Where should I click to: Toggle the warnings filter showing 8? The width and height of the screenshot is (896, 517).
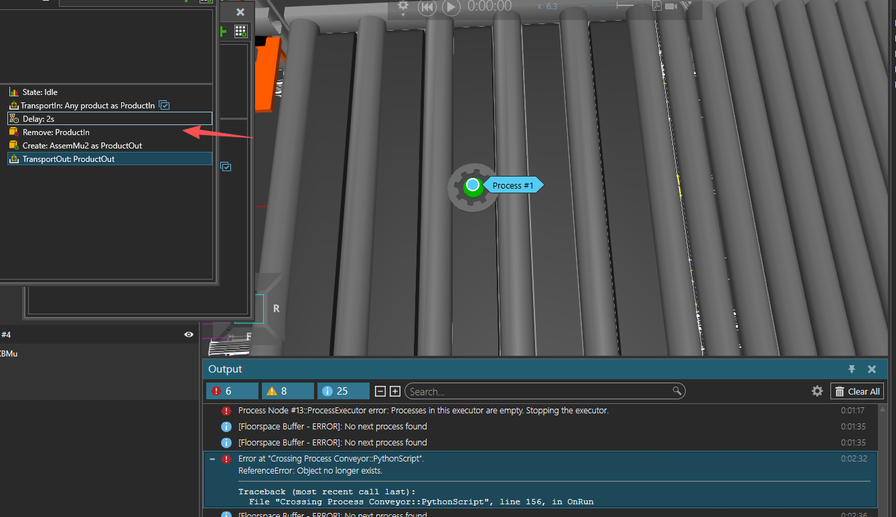[x=287, y=391]
